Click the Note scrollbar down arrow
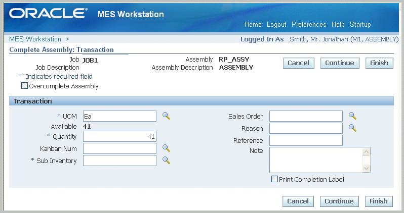 coord(366,168)
